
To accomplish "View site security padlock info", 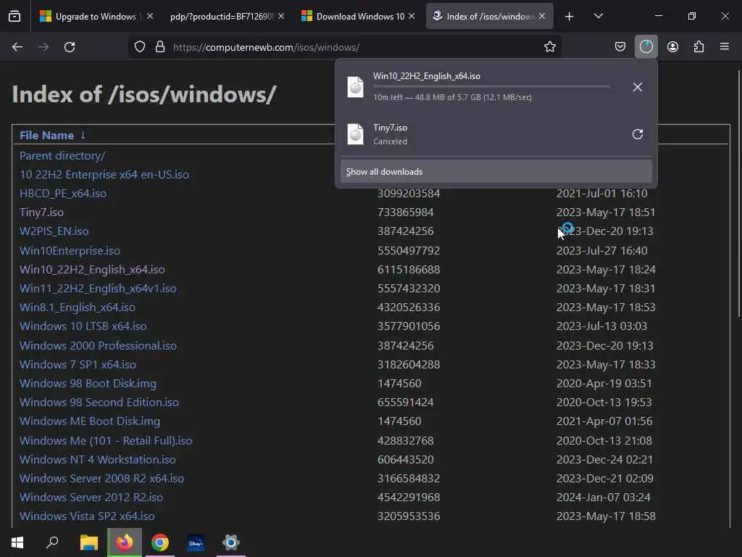I will pos(160,47).
